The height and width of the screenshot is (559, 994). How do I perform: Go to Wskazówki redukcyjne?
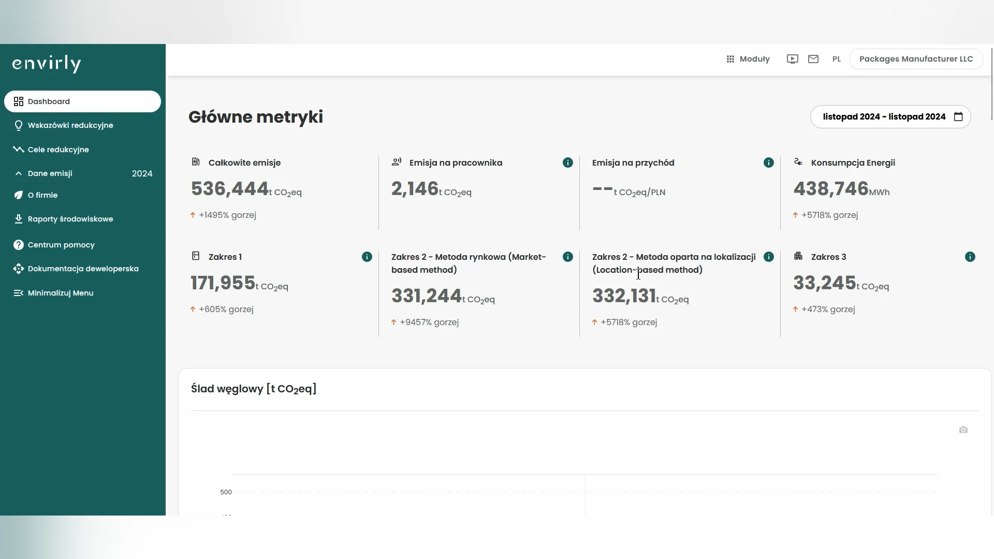click(70, 125)
